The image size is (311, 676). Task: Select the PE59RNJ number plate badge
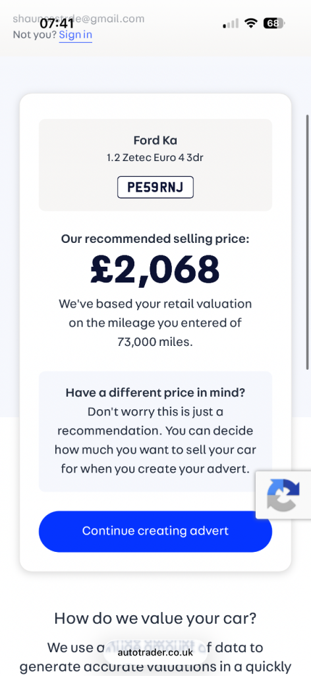[155, 187]
